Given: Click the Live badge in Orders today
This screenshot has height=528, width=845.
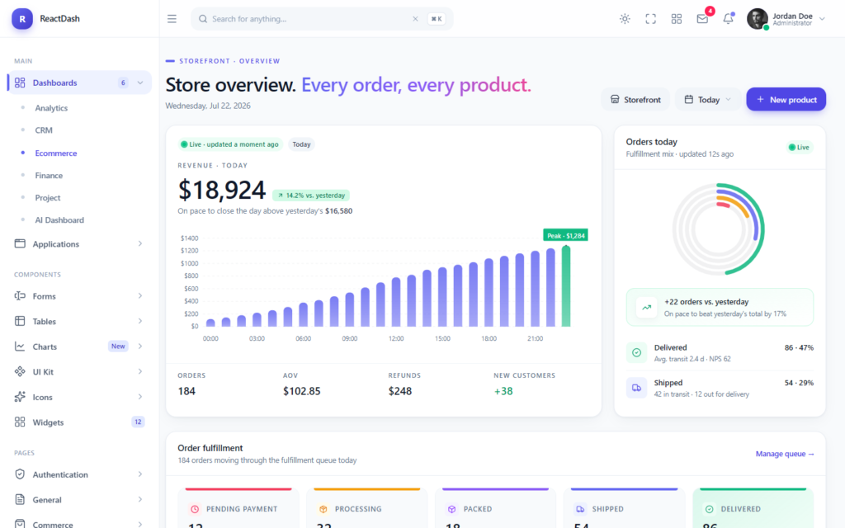Looking at the screenshot, I should (799, 147).
